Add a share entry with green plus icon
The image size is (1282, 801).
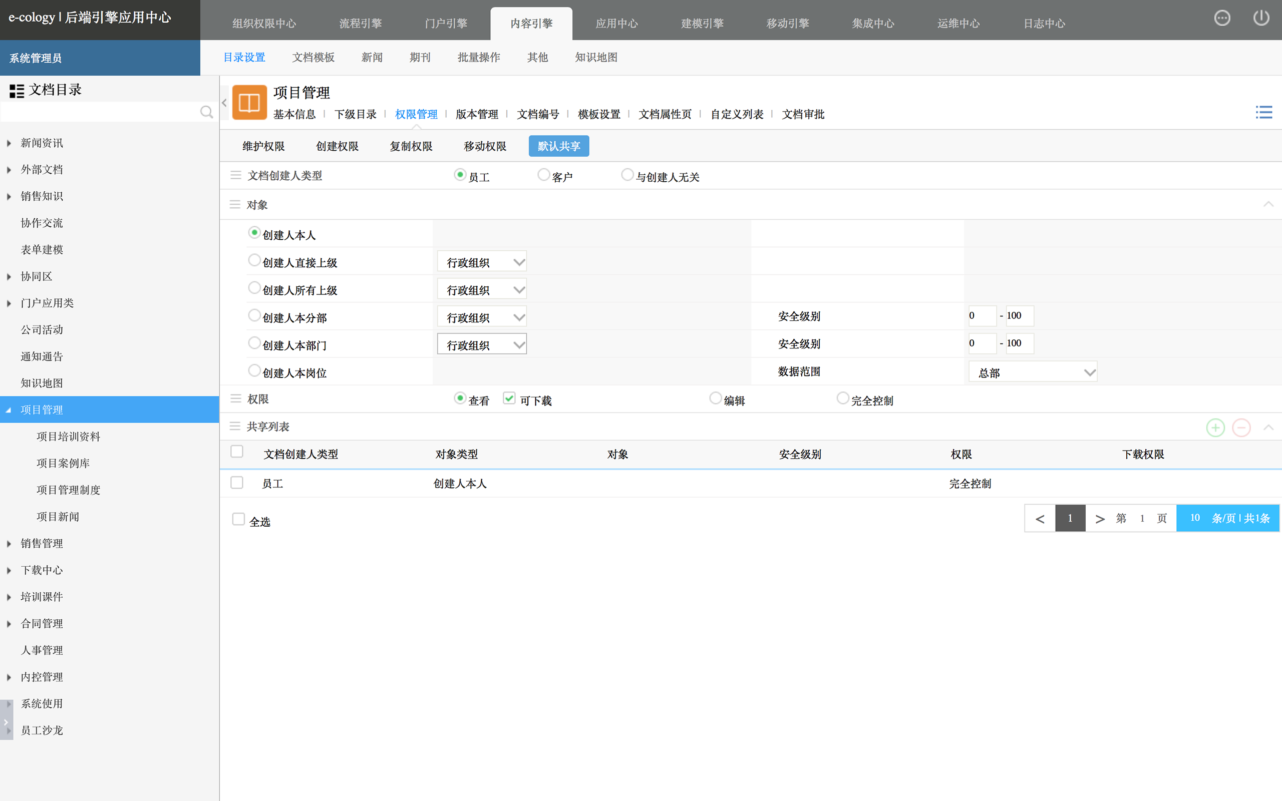1215,428
